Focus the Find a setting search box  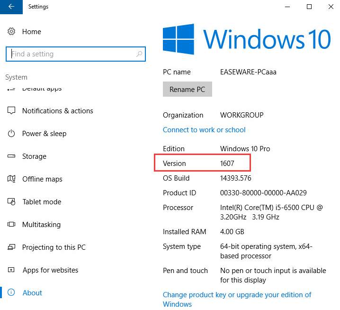pyautogui.click(x=76, y=54)
